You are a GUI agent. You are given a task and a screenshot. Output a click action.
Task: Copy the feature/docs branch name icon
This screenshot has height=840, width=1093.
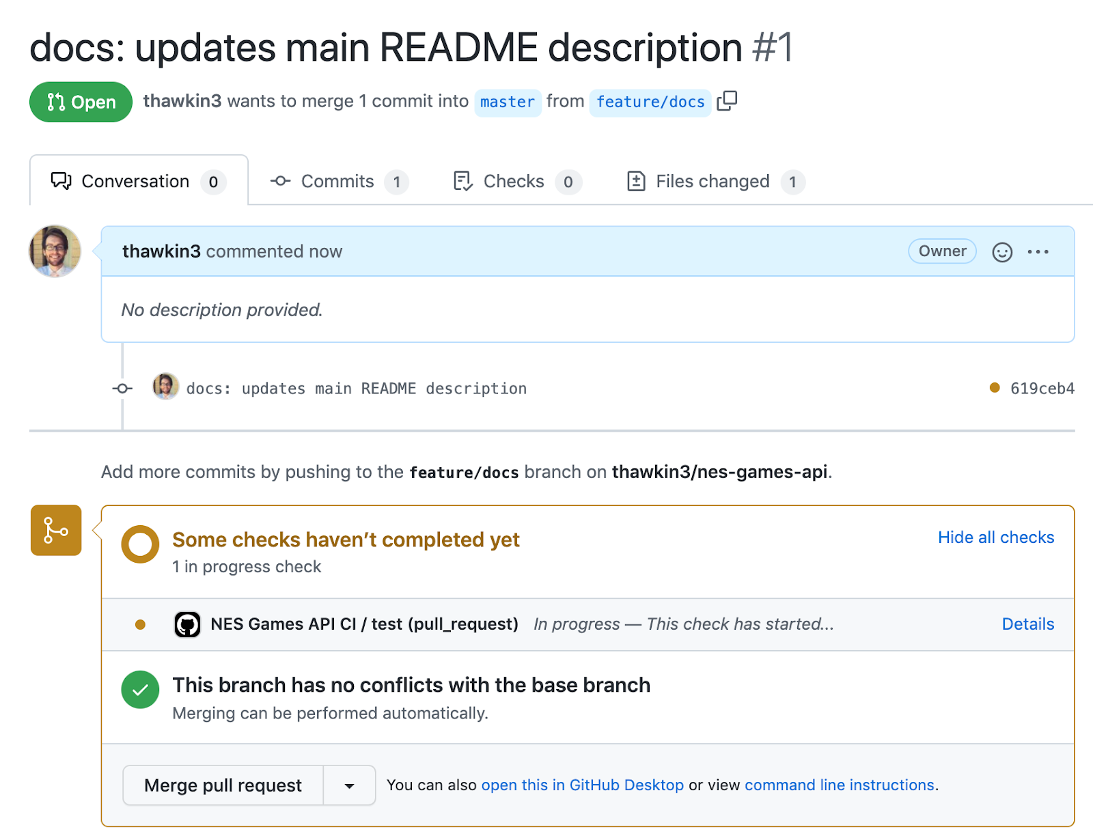727,101
